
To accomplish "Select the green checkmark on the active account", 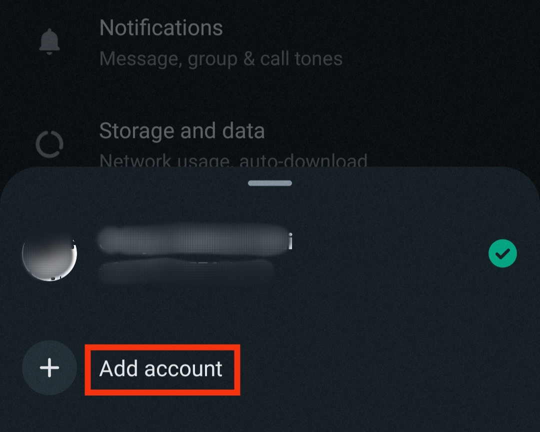I will [502, 253].
